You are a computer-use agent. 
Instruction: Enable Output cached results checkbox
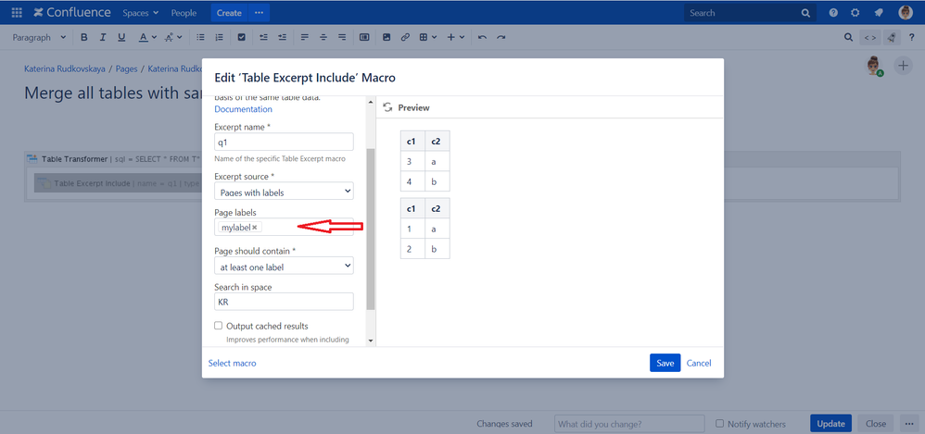(218, 326)
